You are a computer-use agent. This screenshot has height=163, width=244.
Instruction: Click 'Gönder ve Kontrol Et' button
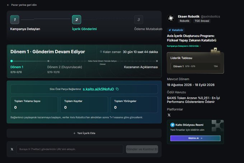point(142,149)
